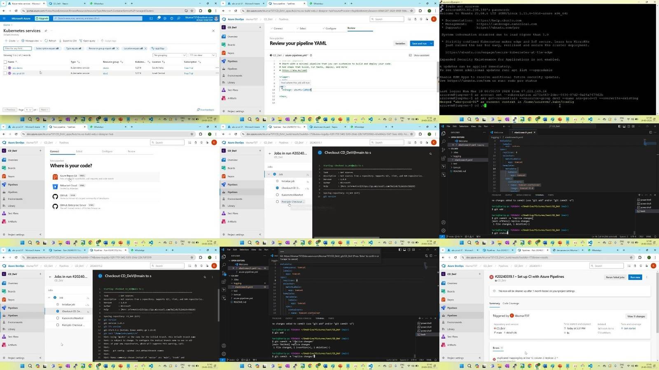Open the notifications bell in Azure portal
The height and width of the screenshot is (370, 659).
(x=159, y=19)
